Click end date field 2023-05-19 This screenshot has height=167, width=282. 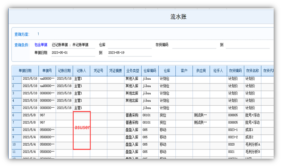coord(130,53)
